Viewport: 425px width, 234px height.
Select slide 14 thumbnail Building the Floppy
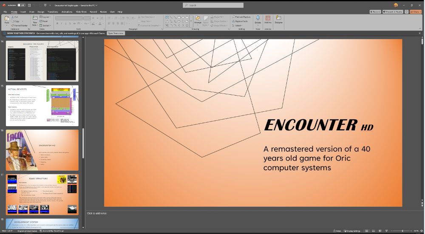(42, 61)
